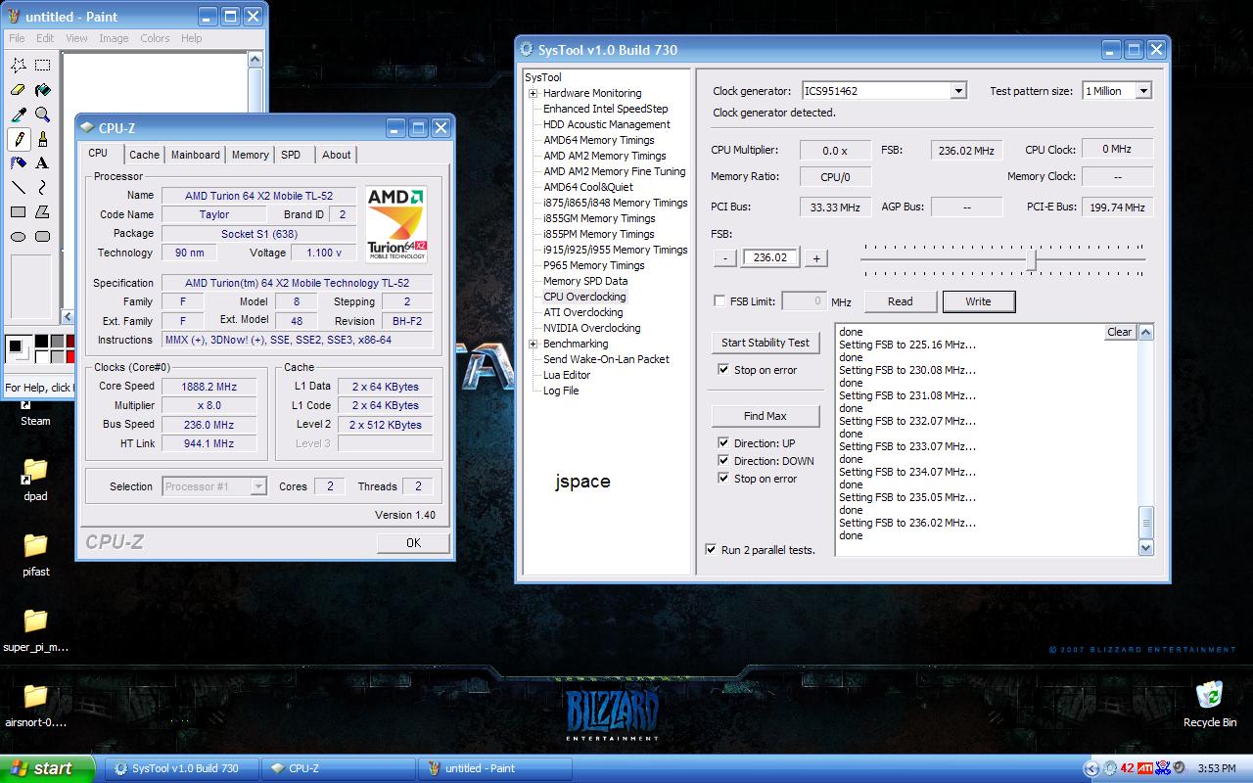Screen dimensions: 1253x783
Task: Open the Recycle Bin icon
Action: tap(1210, 704)
